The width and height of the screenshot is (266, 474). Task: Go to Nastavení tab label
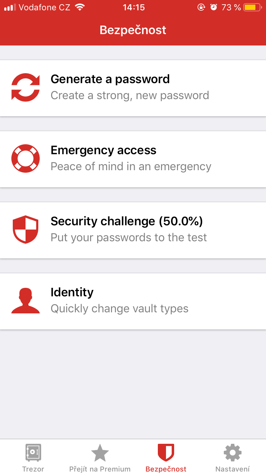click(x=233, y=469)
